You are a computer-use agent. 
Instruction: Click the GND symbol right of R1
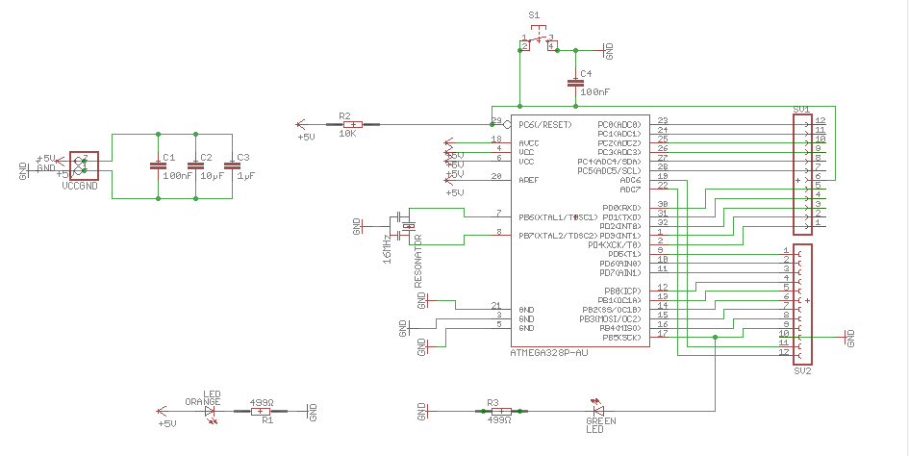tap(311, 412)
